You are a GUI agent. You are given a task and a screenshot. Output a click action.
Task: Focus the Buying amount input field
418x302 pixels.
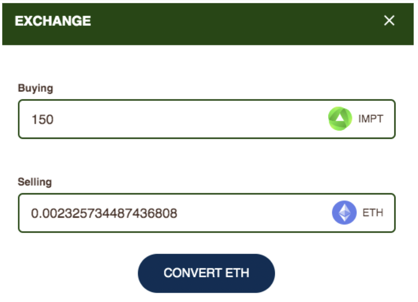pos(207,119)
